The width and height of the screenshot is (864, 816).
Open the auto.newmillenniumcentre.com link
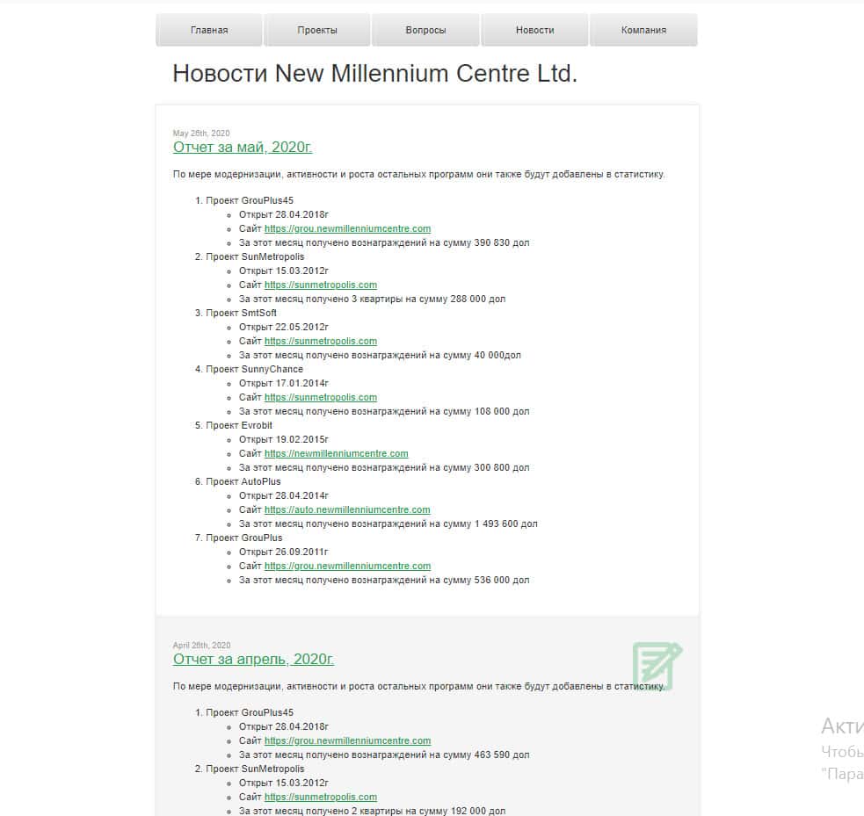point(347,509)
